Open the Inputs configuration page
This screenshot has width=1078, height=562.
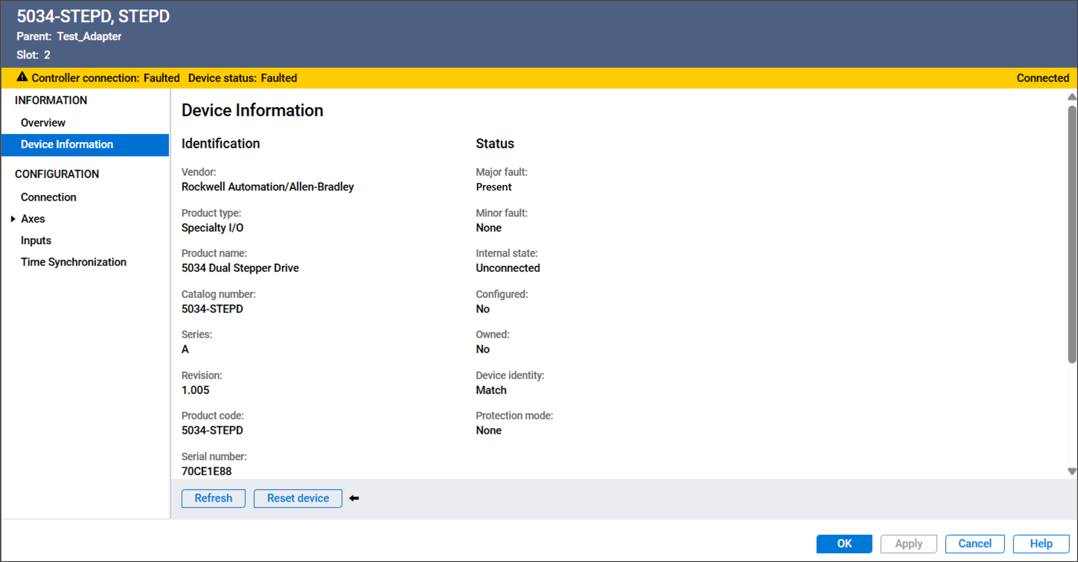(36, 241)
